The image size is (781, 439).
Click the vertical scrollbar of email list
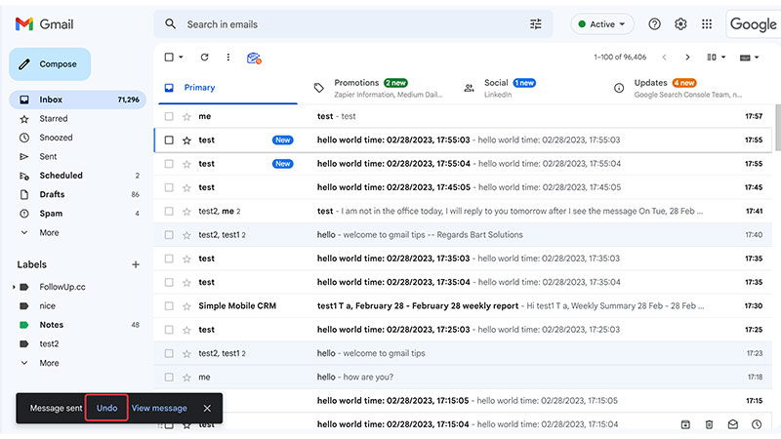pos(778,127)
